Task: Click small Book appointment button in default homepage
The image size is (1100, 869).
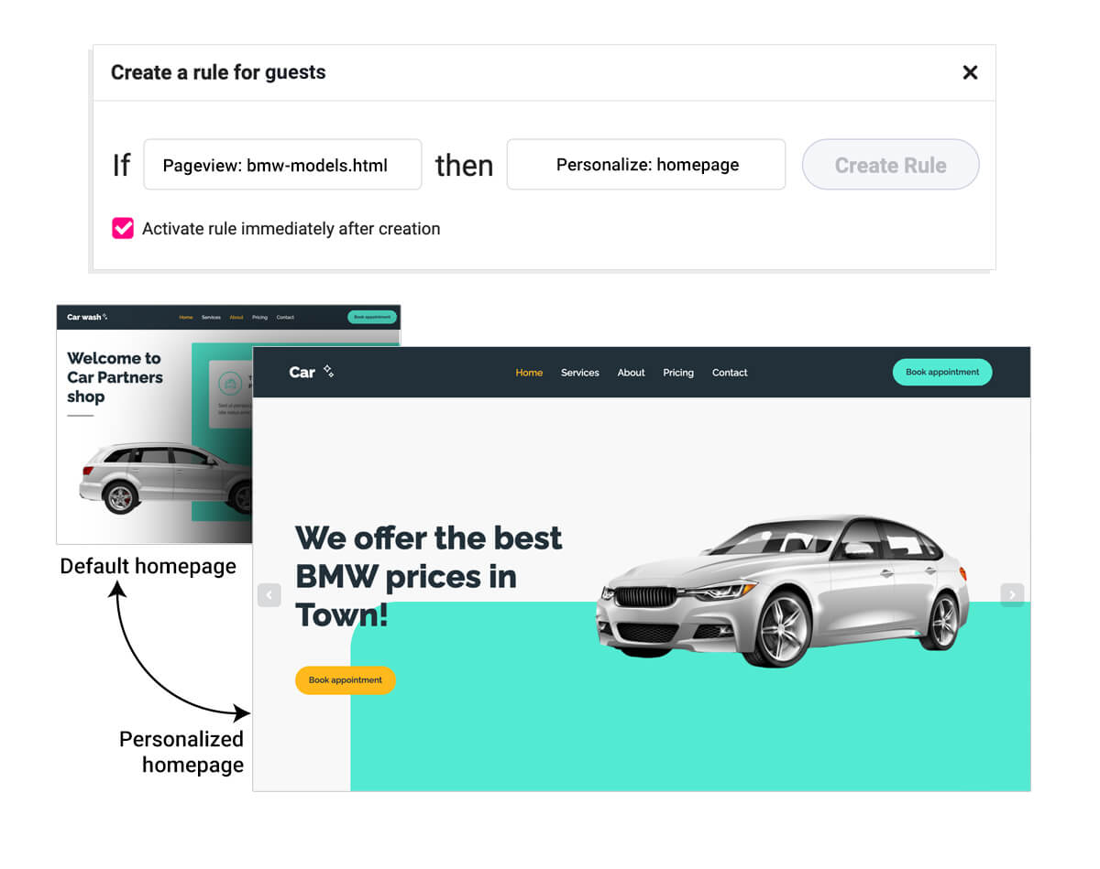Action: click(x=372, y=317)
